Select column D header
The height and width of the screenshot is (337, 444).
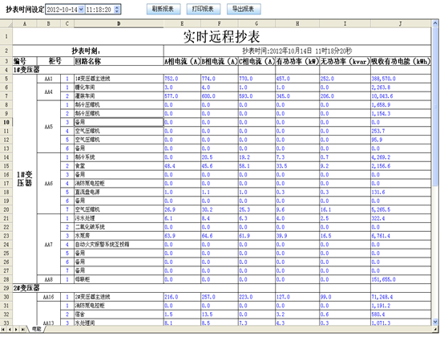[119, 24]
